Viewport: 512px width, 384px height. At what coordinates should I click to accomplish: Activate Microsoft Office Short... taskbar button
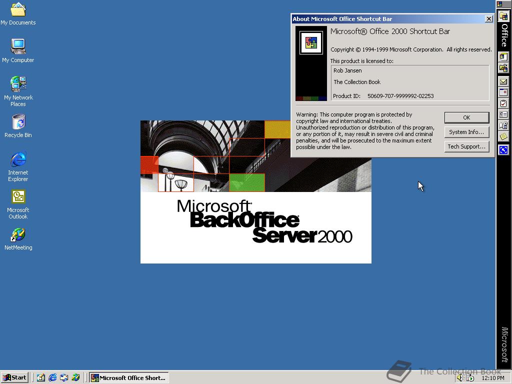(x=129, y=378)
